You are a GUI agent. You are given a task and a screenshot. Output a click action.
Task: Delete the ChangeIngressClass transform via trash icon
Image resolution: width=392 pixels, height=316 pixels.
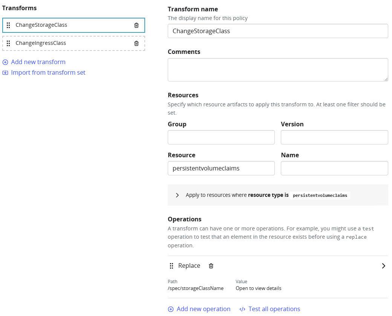click(136, 43)
